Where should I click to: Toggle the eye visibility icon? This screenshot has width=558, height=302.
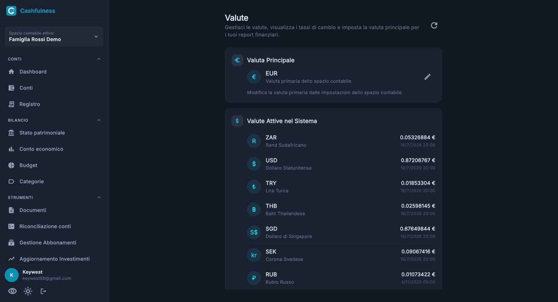click(12, 291)
